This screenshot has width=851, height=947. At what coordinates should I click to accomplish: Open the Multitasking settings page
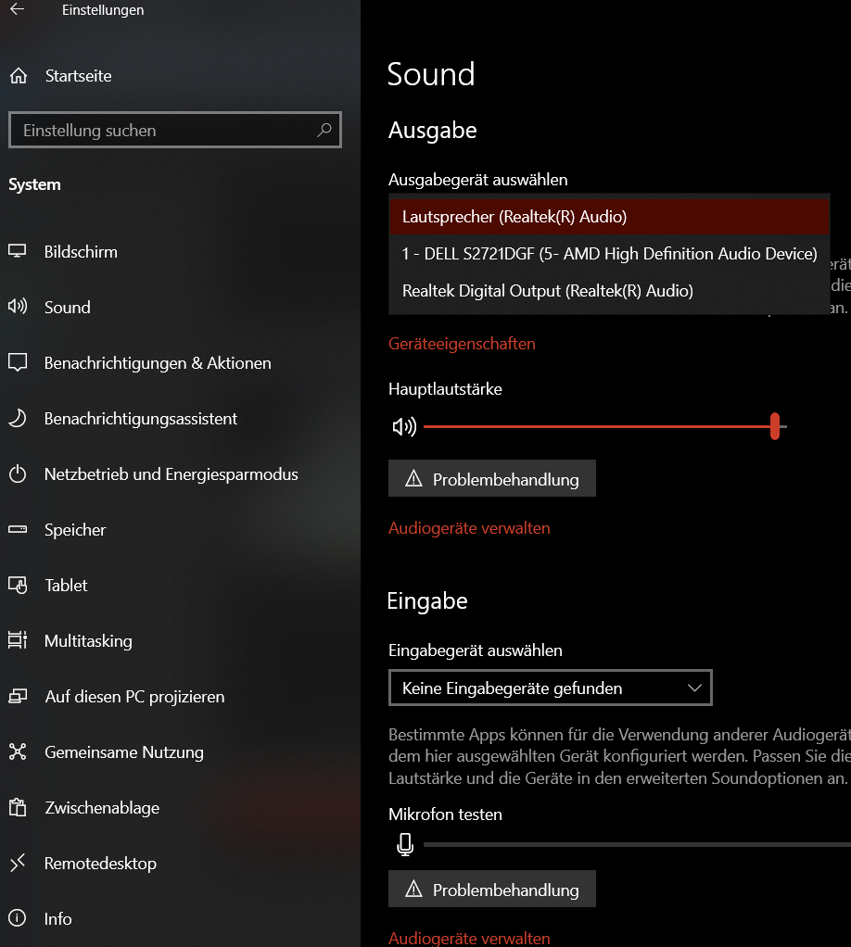point(88,641)
